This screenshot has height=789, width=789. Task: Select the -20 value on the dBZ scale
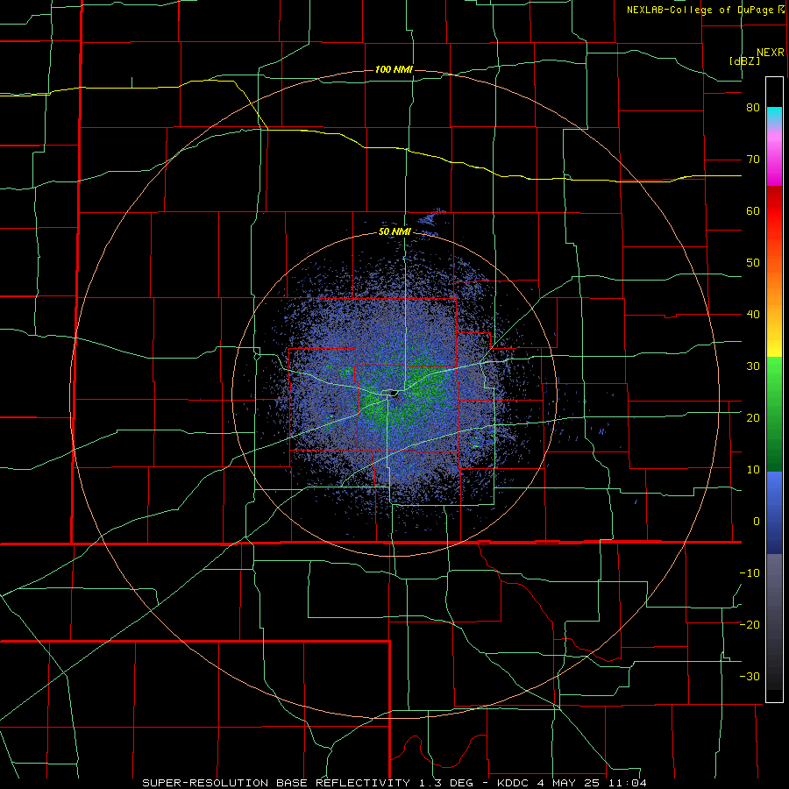(750, 625)
